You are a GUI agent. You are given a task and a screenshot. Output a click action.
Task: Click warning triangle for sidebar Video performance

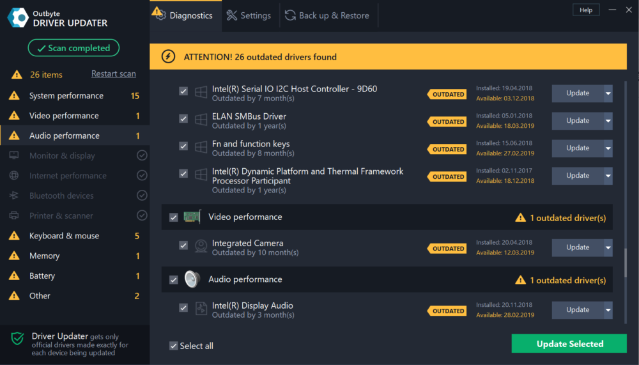(x=14, y=116)
